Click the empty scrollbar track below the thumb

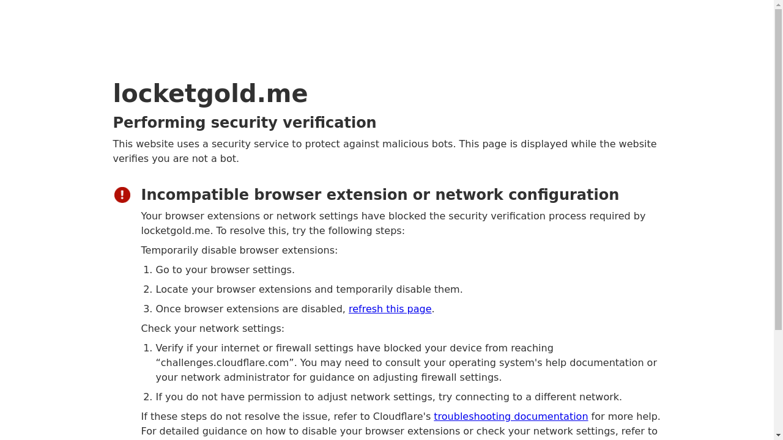[778, 379]
